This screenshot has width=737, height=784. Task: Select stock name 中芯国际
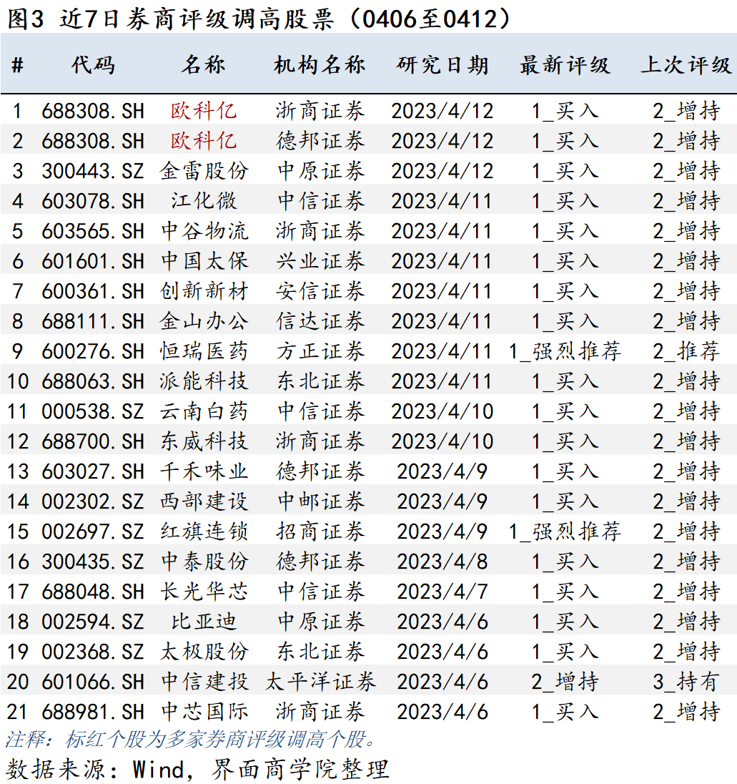(x=203, y=712)
